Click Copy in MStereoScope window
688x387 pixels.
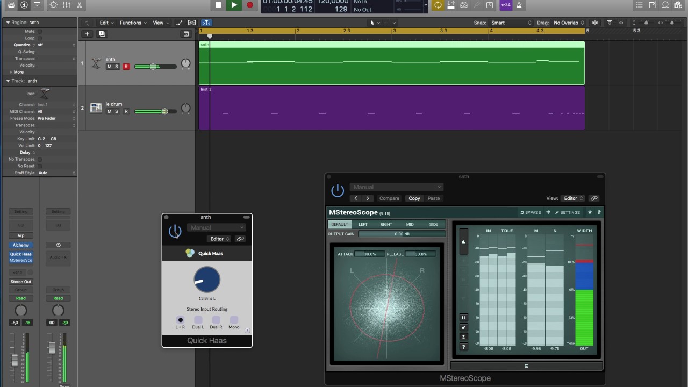pyautogui.click(x=414, y=198)
